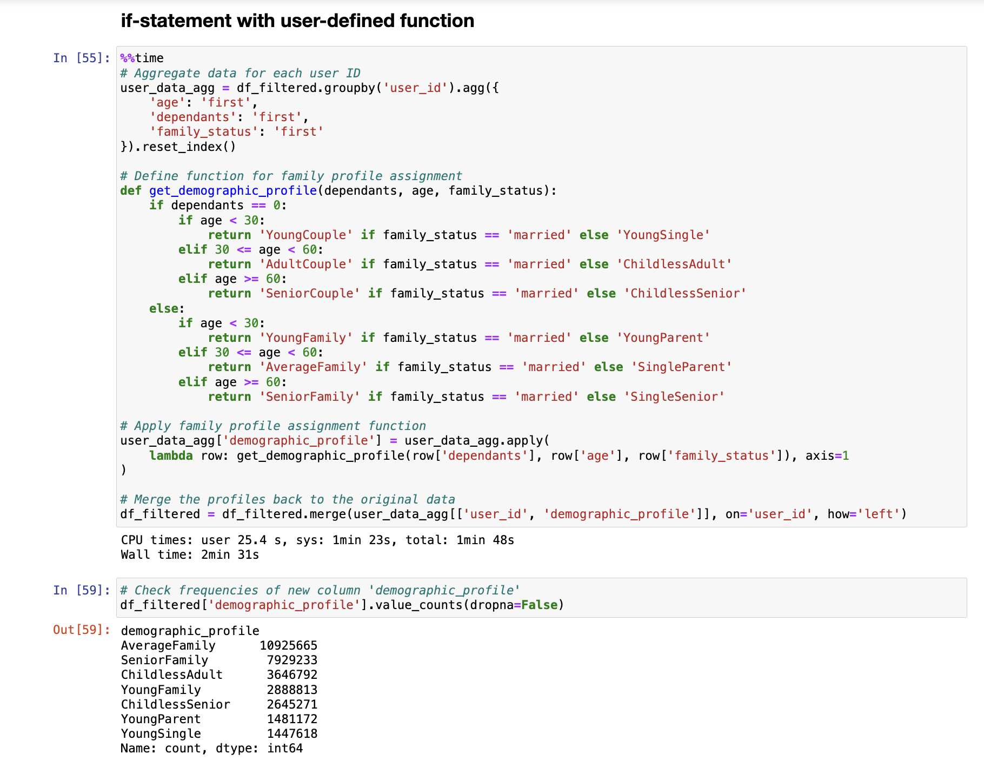
Task: Click the AverageFamily count row in output
Action: click(219, 645)
